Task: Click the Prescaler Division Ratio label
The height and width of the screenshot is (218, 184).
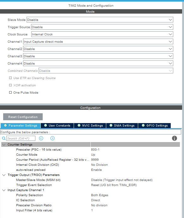Action: coord(34,205)
